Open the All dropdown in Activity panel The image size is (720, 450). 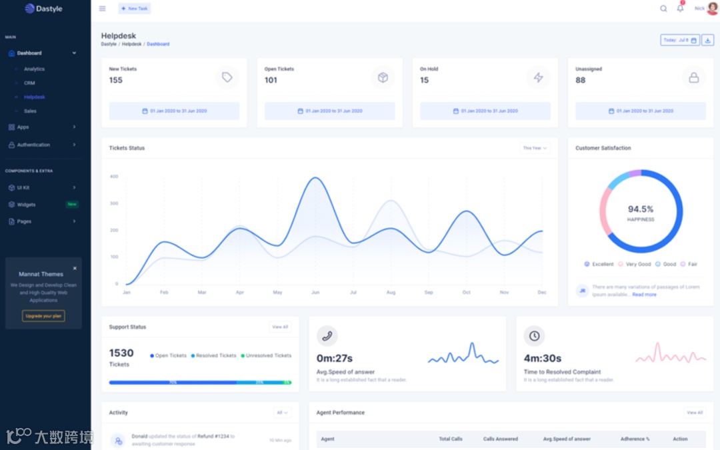[282, 413]
